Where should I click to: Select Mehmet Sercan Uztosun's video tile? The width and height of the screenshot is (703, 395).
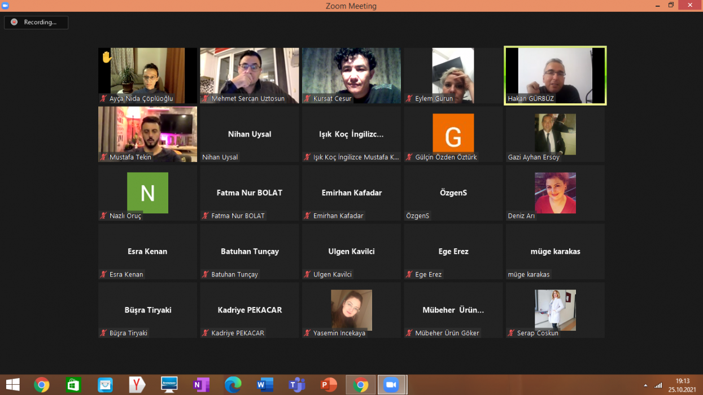[x=250, y=76]
